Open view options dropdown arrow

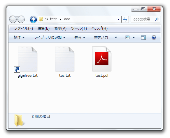click(134, 38)
